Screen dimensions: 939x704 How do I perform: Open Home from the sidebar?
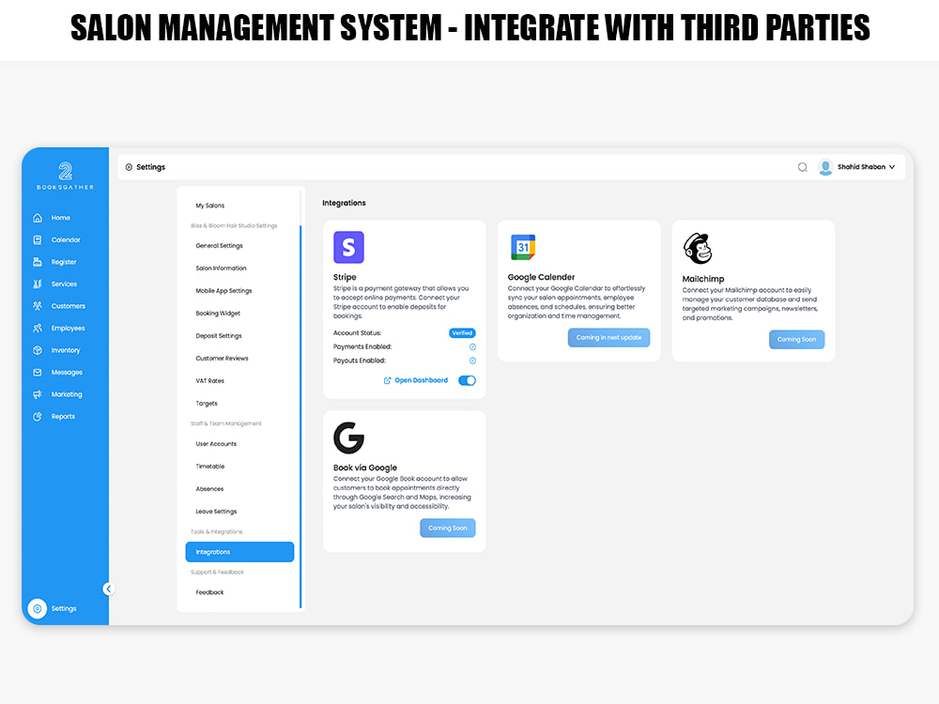(x=60, y=218)
